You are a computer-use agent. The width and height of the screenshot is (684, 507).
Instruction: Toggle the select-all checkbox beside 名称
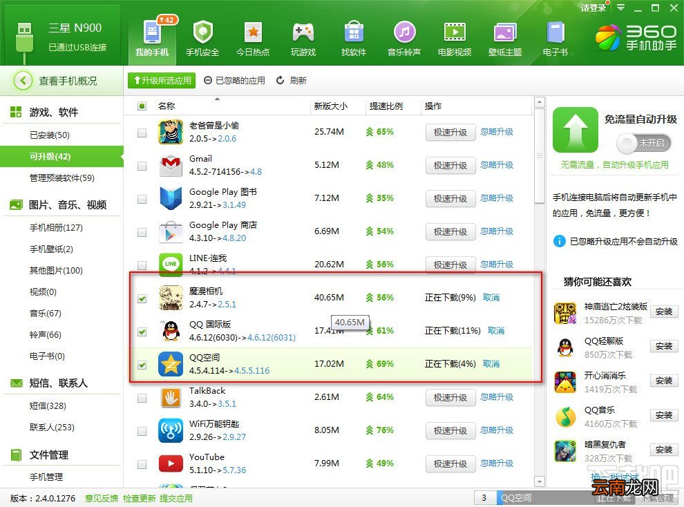click(142, 106)
